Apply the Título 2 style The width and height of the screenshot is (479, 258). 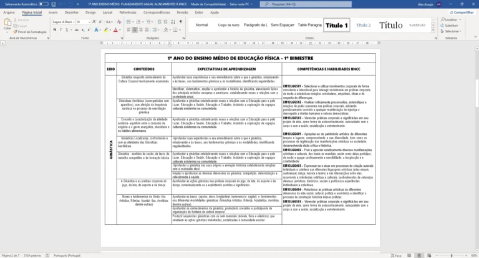coord(363,26)
